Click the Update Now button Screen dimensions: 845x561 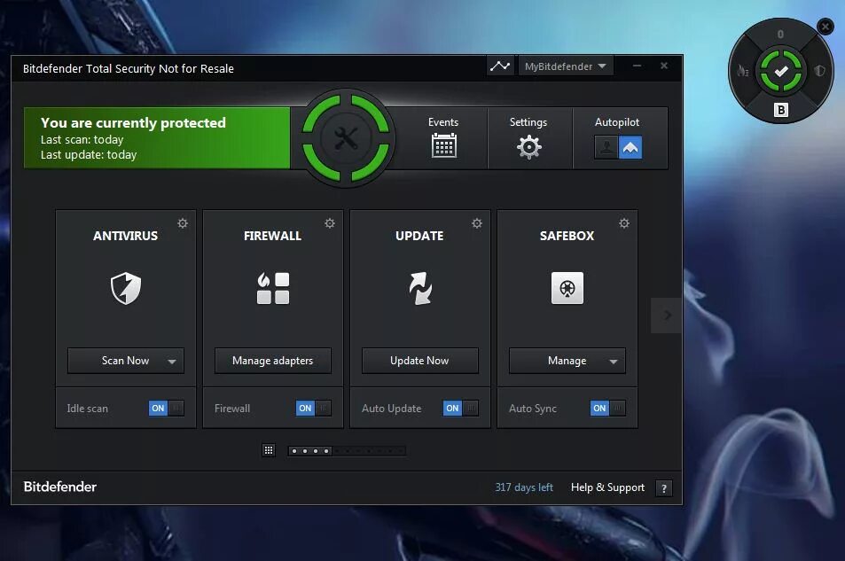(x=419, y=361)
